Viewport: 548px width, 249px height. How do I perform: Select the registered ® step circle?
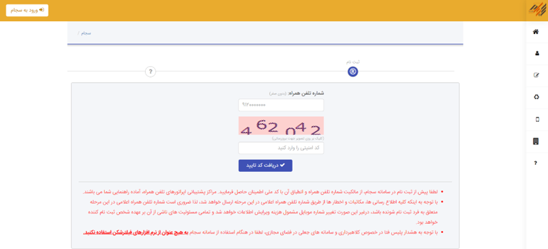353,72
